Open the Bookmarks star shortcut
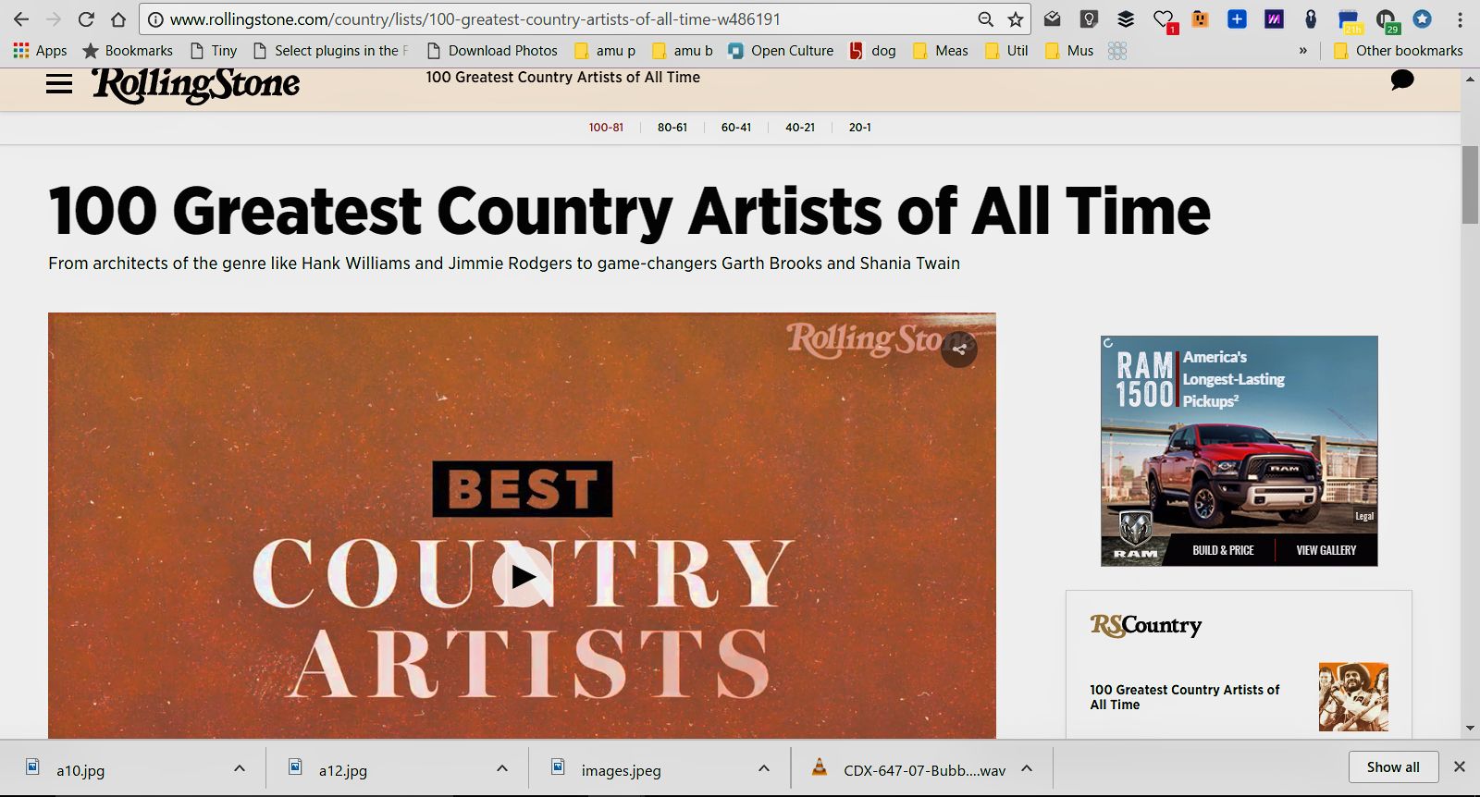The image size is (1480, 797). [x=128, y=51]
